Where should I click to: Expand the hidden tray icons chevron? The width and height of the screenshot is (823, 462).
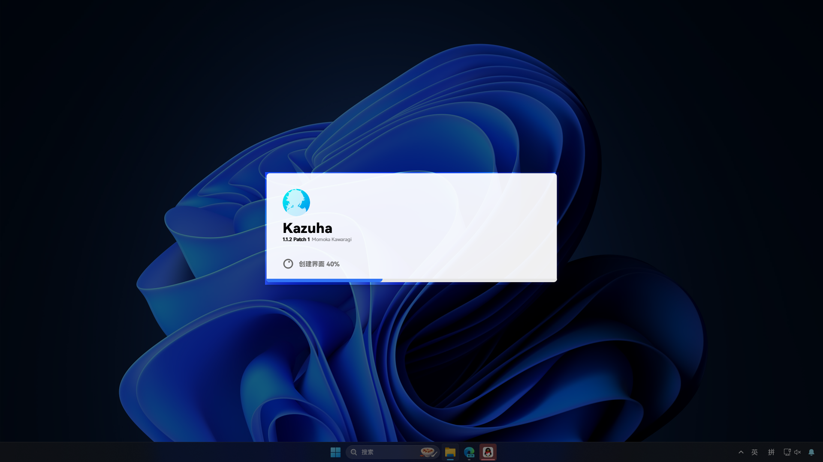click(x=741, y=452)
